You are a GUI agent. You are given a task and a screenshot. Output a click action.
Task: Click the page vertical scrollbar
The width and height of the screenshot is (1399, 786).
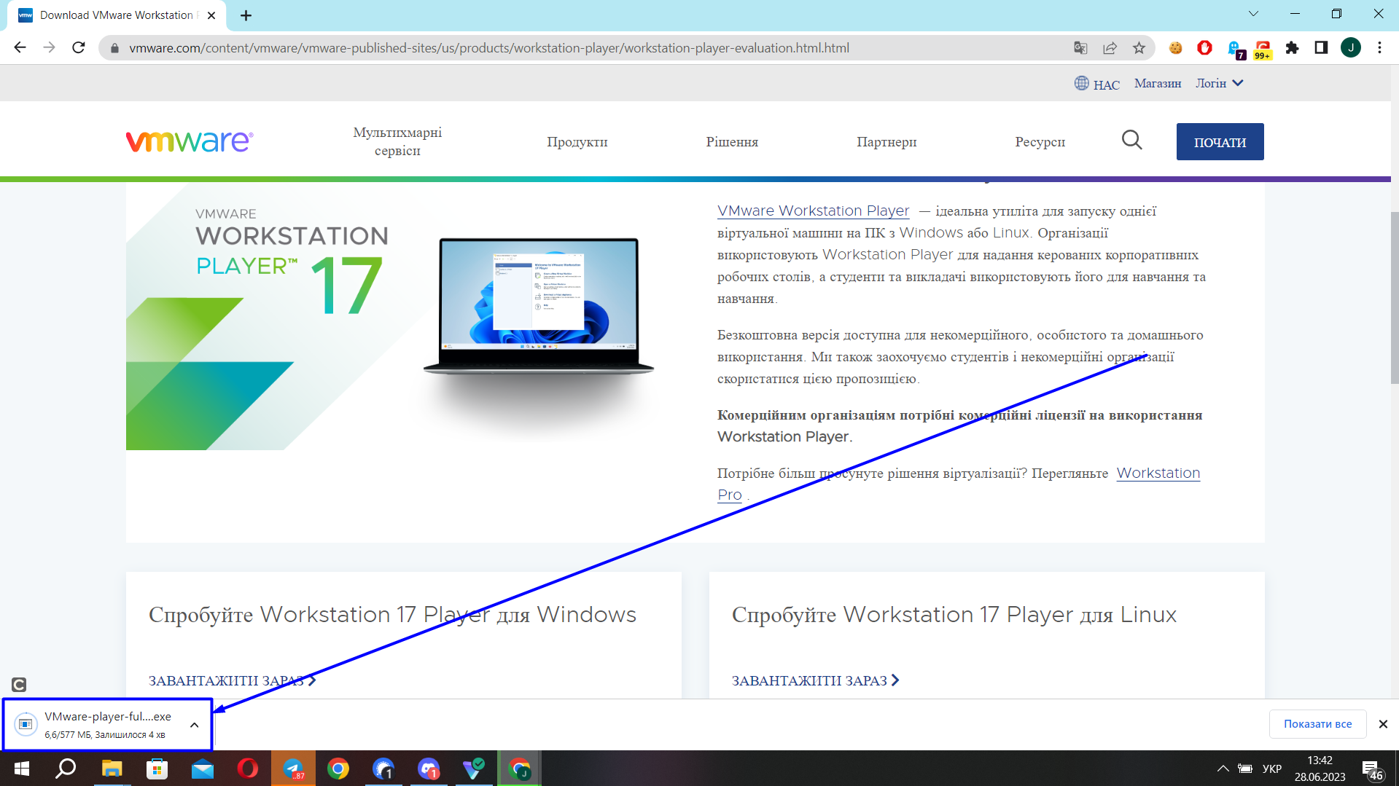point(1395,299)
